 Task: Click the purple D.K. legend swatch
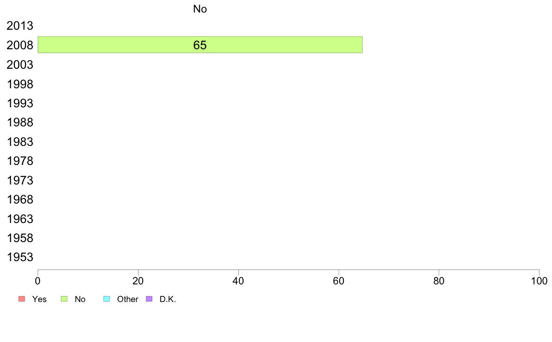(149, 299)
